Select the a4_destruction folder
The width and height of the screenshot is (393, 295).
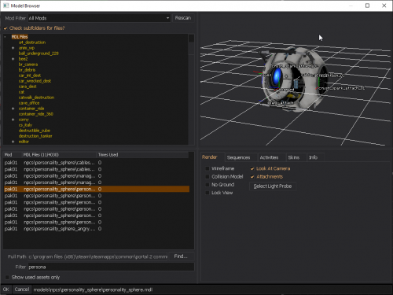point(32,42)
